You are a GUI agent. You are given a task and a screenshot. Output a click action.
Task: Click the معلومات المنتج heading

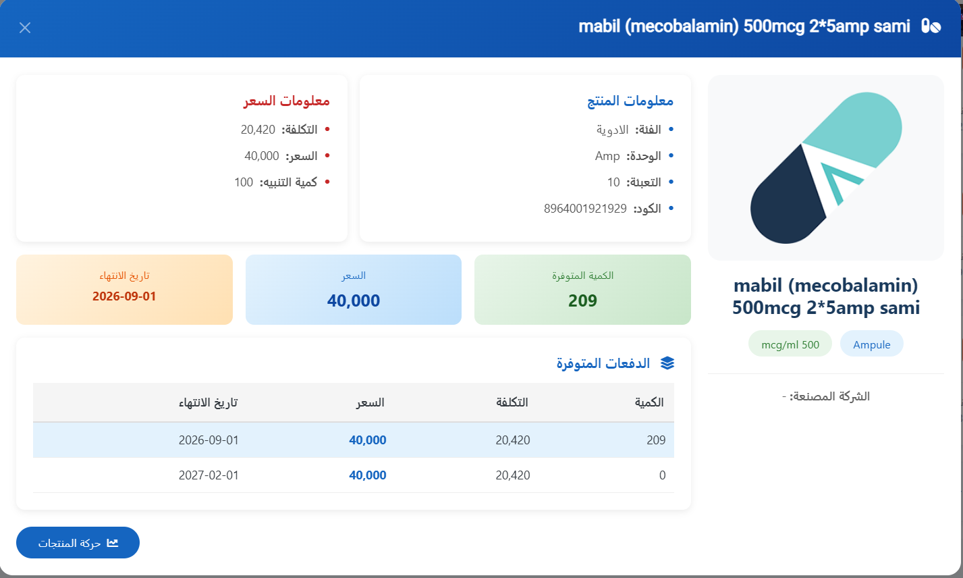630,101
